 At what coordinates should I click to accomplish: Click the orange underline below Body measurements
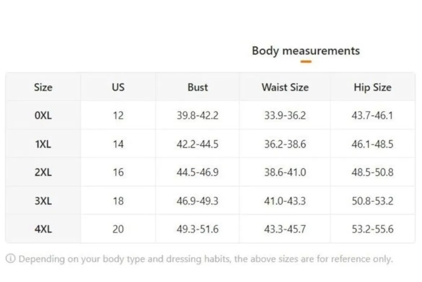pyautogui.click(x=306, y=62)
